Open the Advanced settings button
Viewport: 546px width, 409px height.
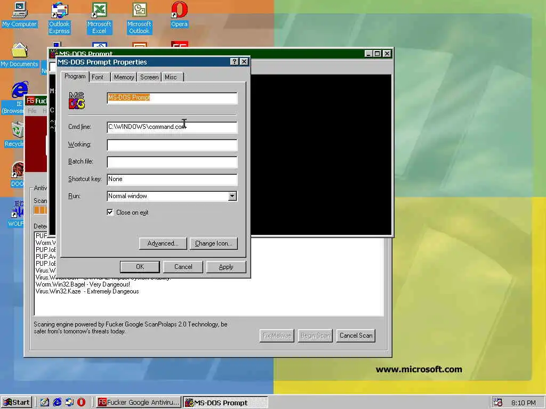tap(163, 243)
